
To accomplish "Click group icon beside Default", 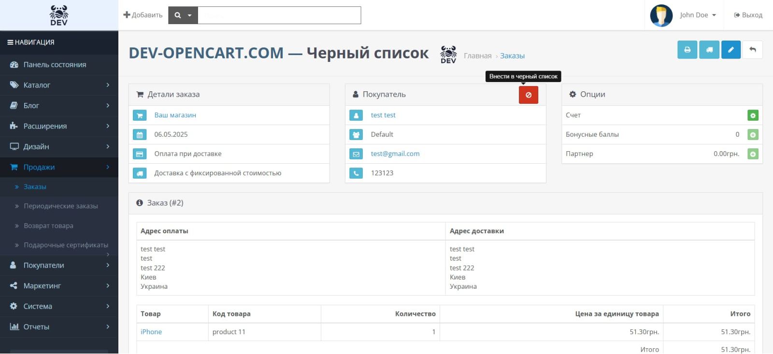I will click(356, 135).
